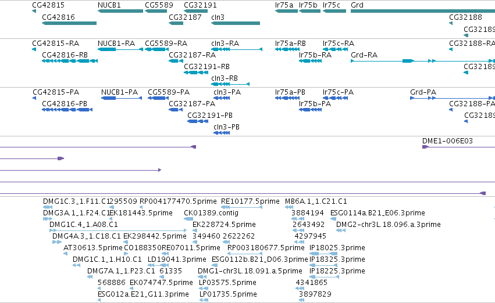Click the CG32187 gene label
The image size is (495, 303).
(185, 17)
